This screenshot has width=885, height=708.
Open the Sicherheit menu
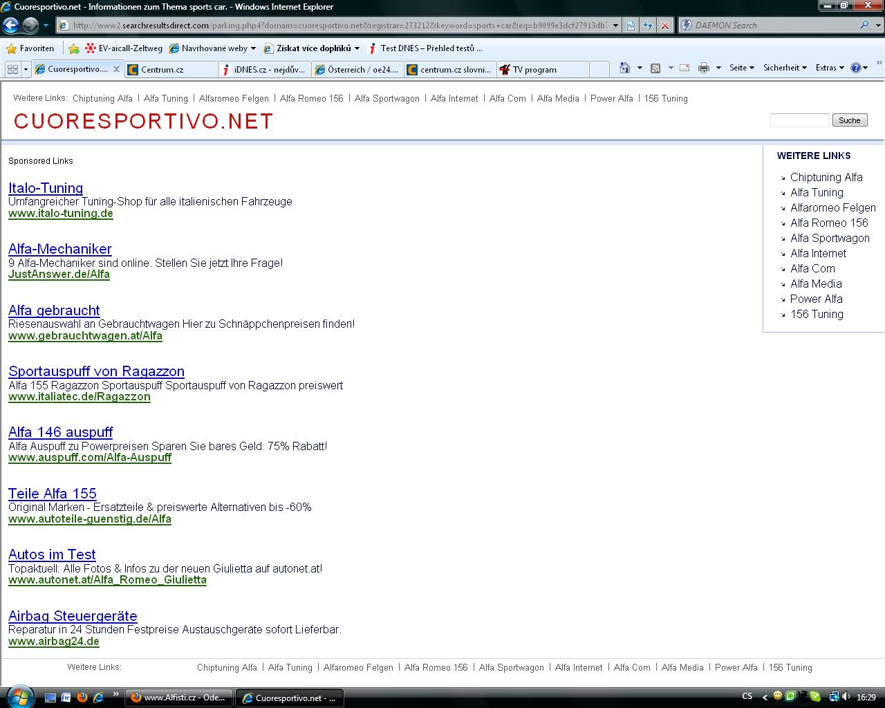(785, 68)
